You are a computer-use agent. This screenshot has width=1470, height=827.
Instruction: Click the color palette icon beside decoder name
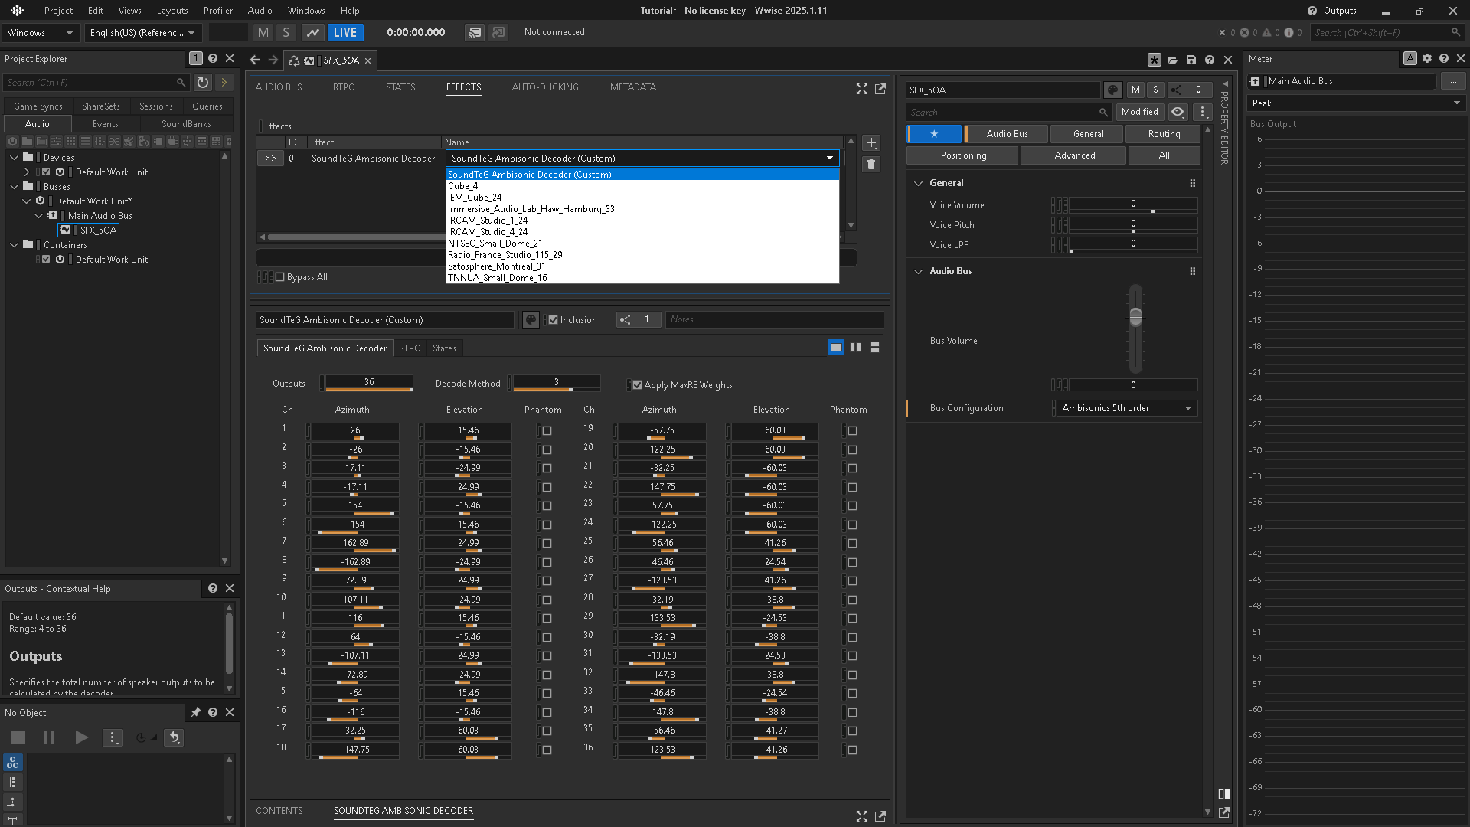[x=531, y=320]
